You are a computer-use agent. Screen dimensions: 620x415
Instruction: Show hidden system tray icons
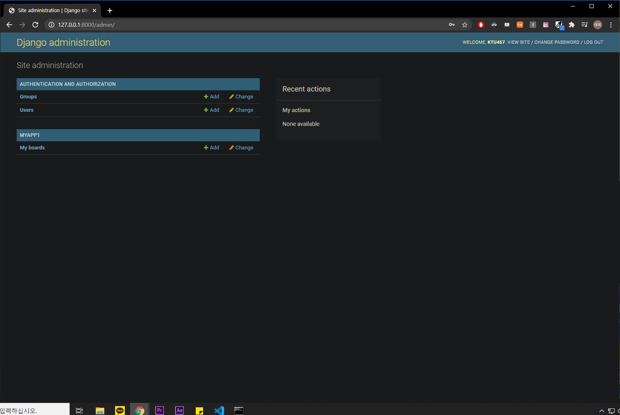(602, 411)
